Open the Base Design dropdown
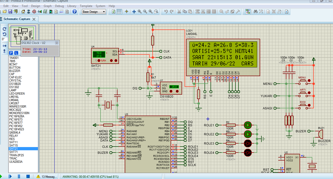The height and width of the screenshot is (179, 333). tap(94, 12)
